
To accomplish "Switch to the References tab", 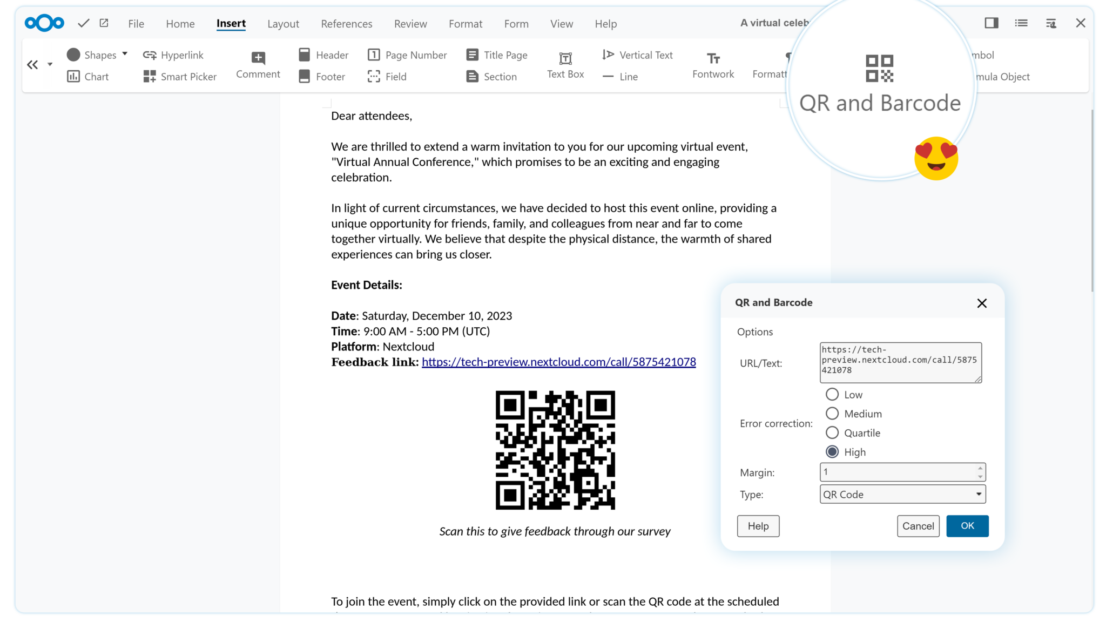I will 346,24.
